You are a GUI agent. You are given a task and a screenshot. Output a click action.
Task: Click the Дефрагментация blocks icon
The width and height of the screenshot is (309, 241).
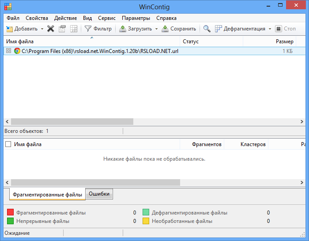tap(218, 29)
